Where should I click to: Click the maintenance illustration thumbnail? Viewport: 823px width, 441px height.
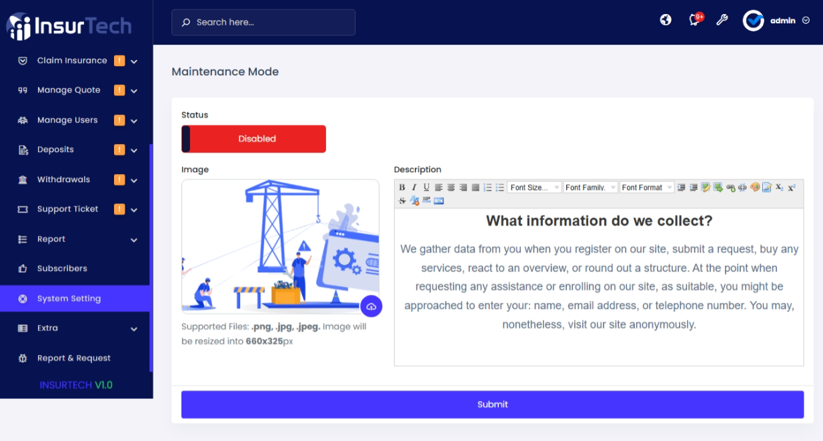tap(280, 246)
